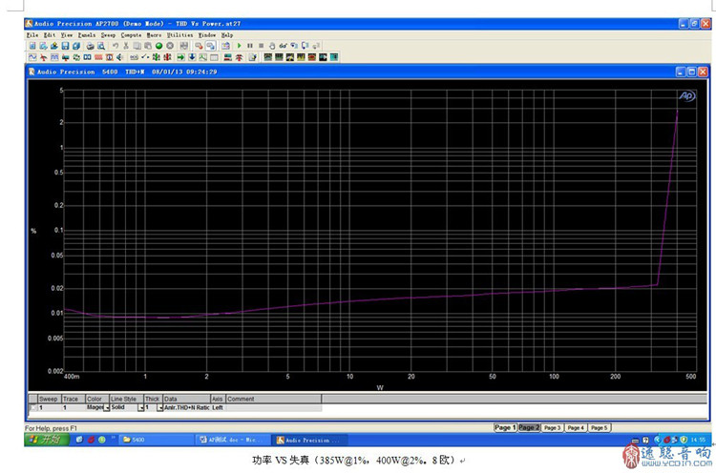Click the Print toolbar icon

coord(90,45)
